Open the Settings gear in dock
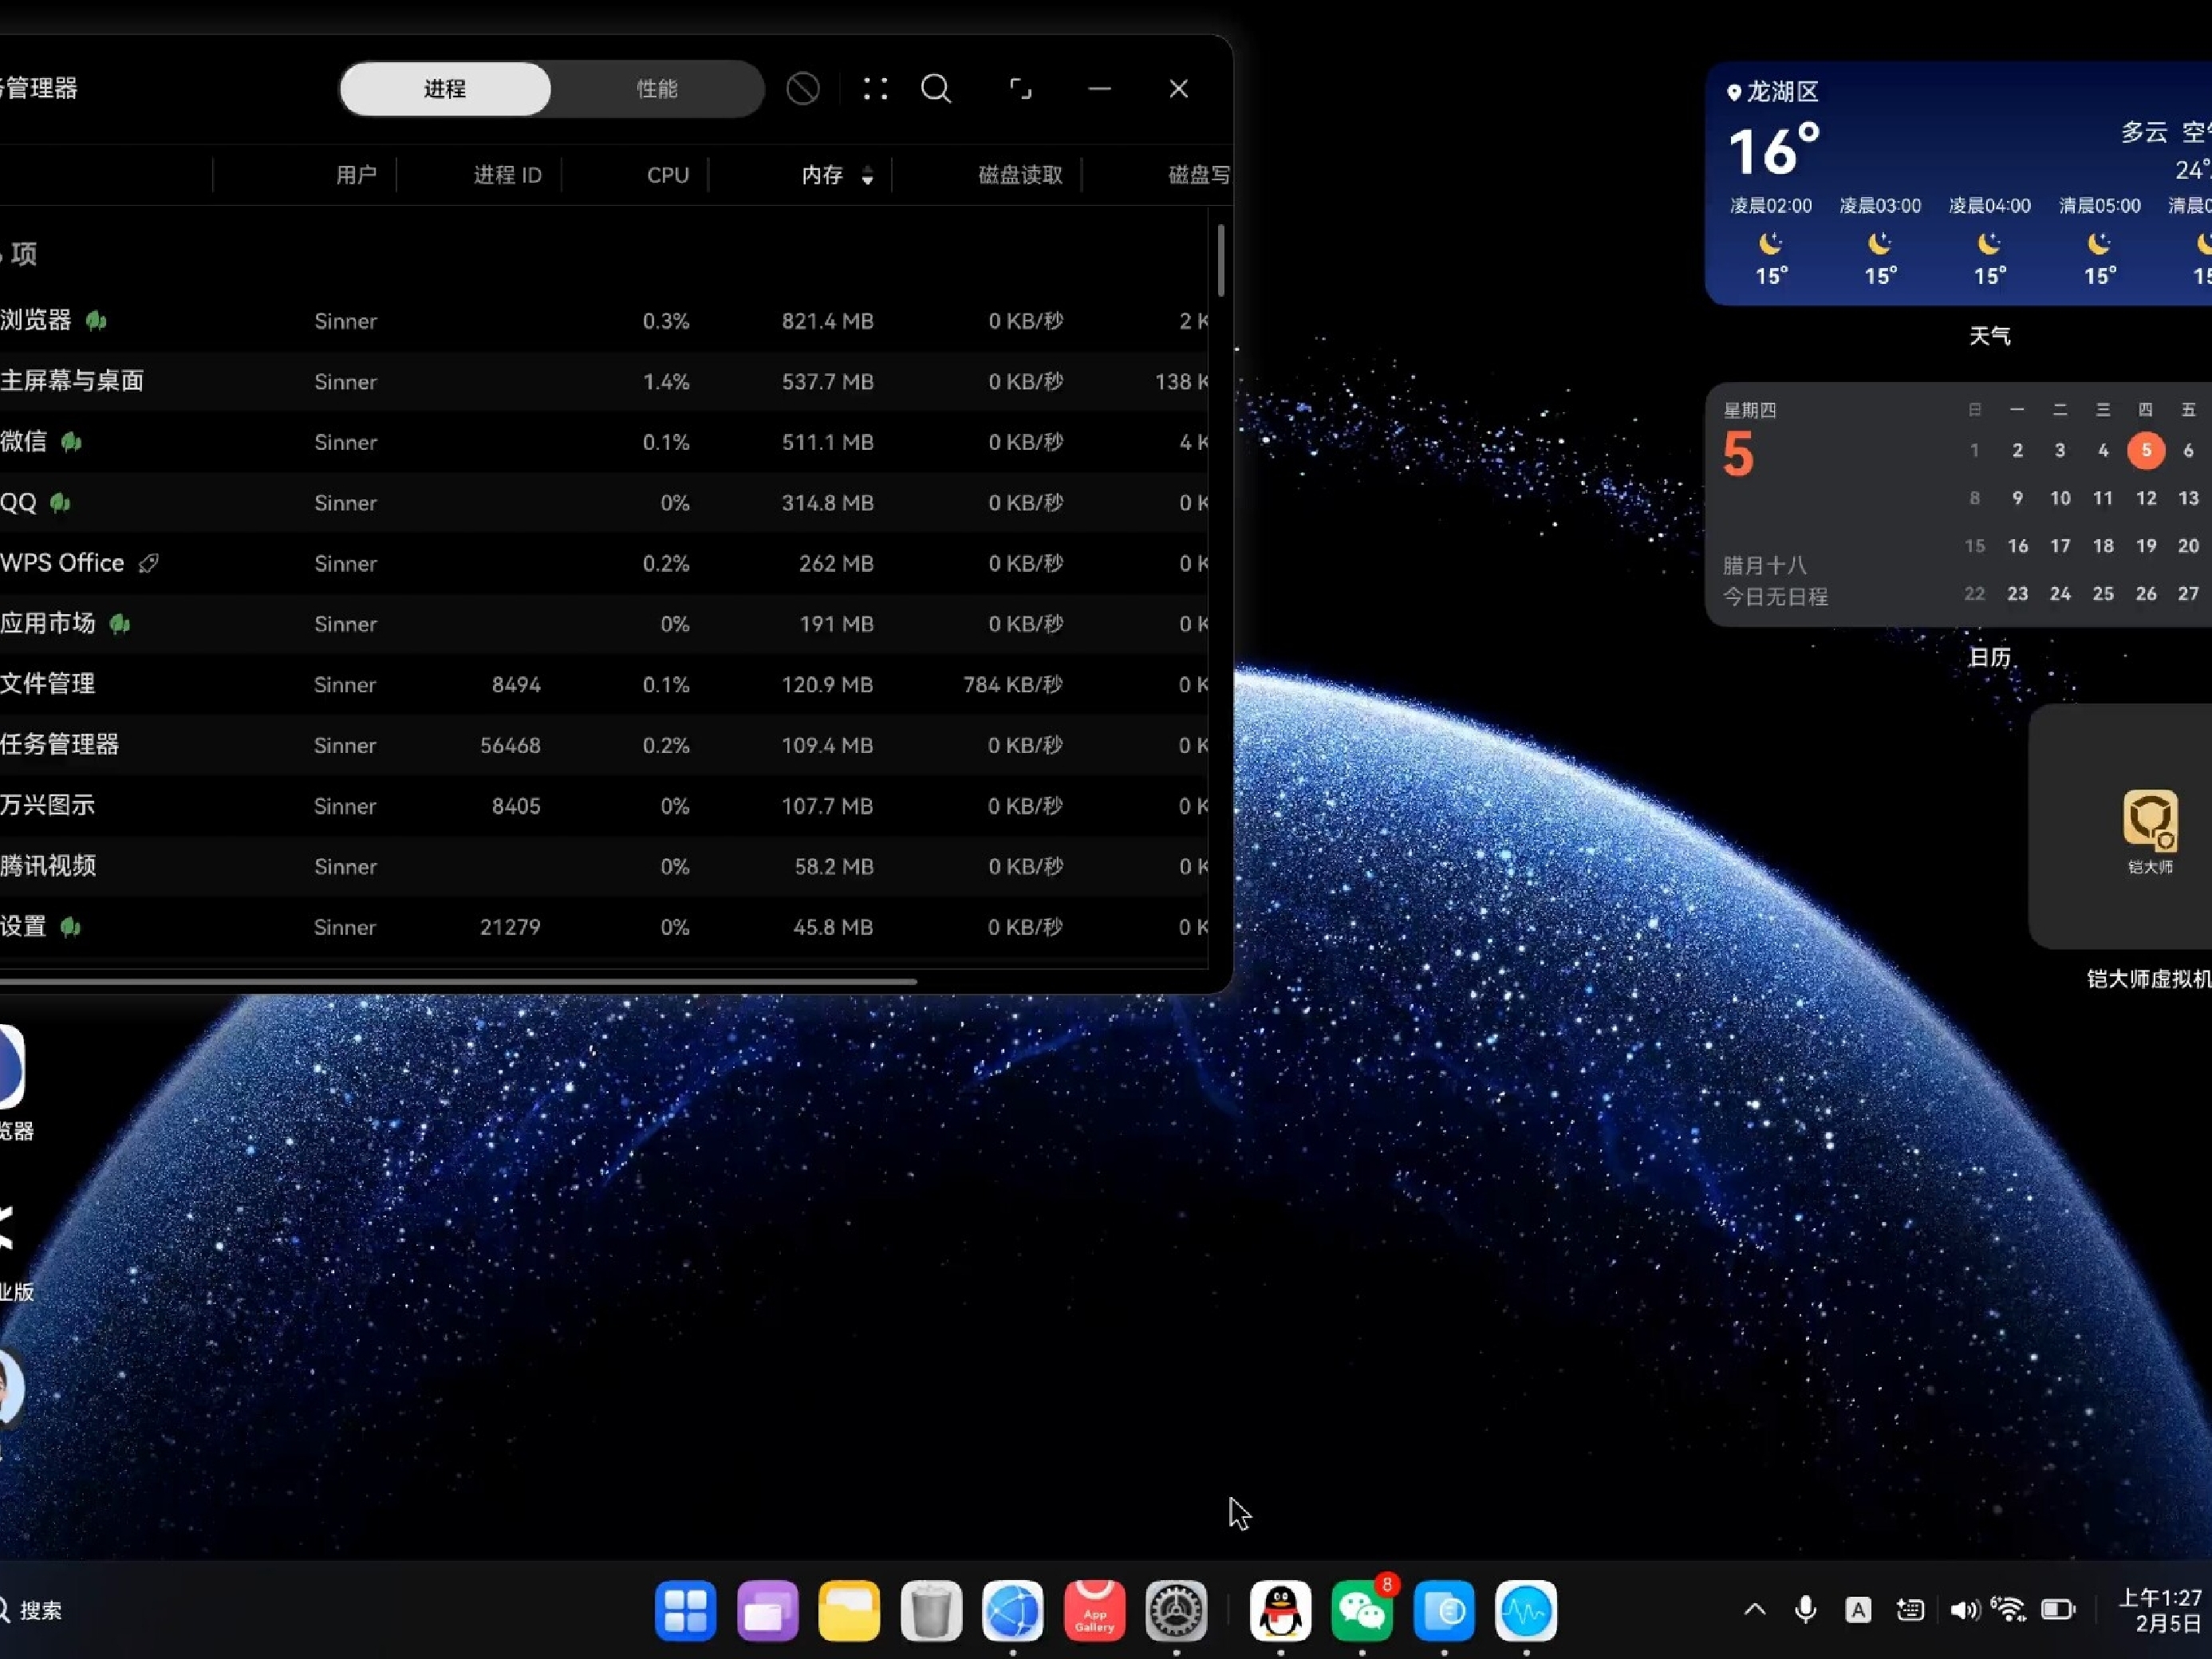The image size is (2212, 1659). 1176,1610
